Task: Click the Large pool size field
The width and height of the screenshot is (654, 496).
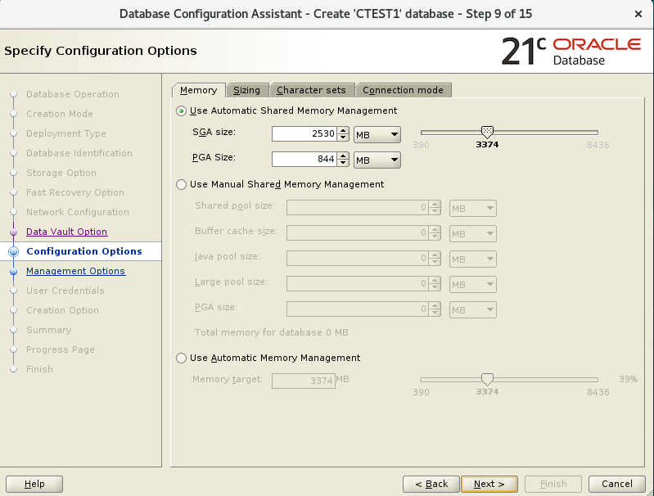Action: 358,284
